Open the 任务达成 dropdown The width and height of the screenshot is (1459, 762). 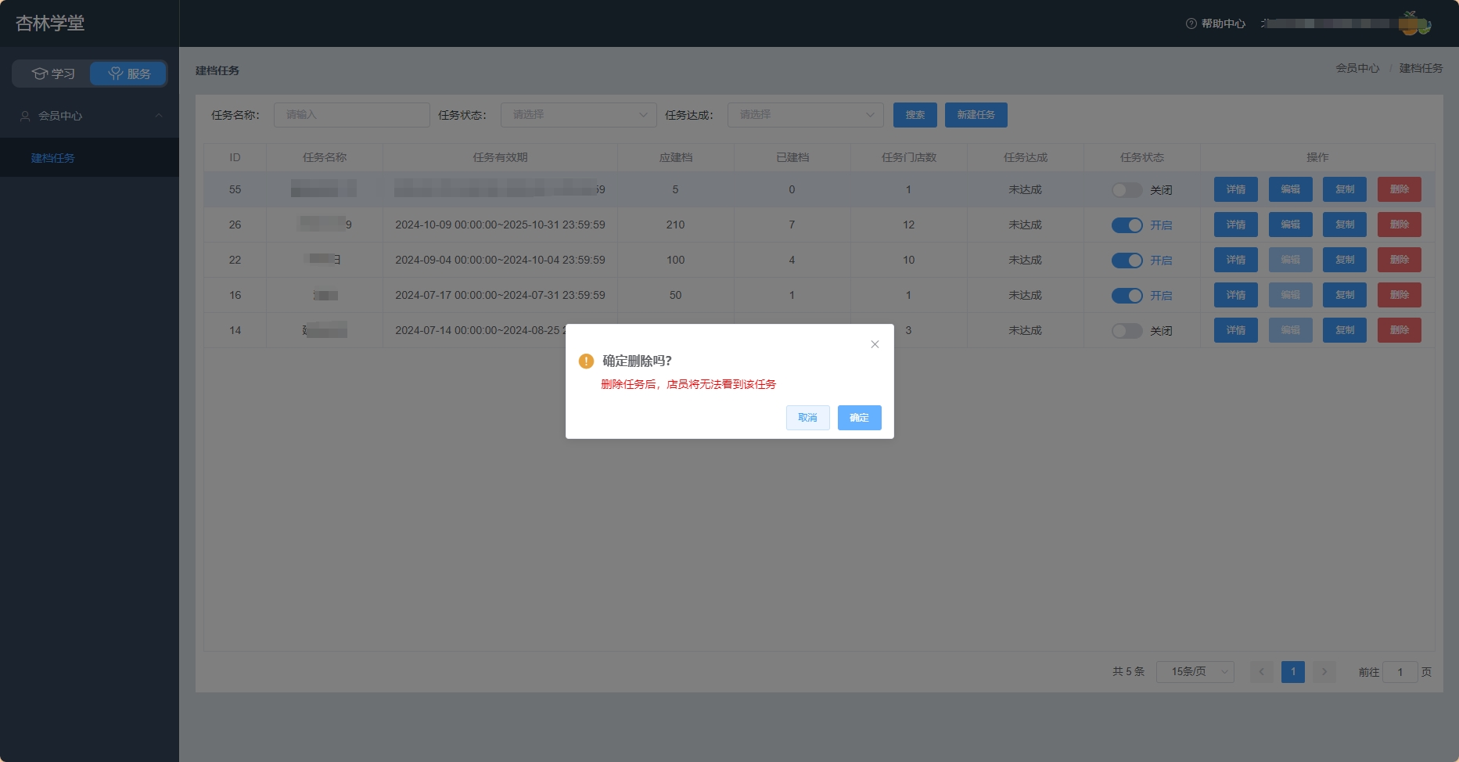click(805, 115)
